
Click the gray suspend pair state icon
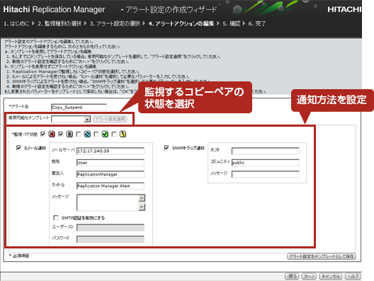coord(69,134)
